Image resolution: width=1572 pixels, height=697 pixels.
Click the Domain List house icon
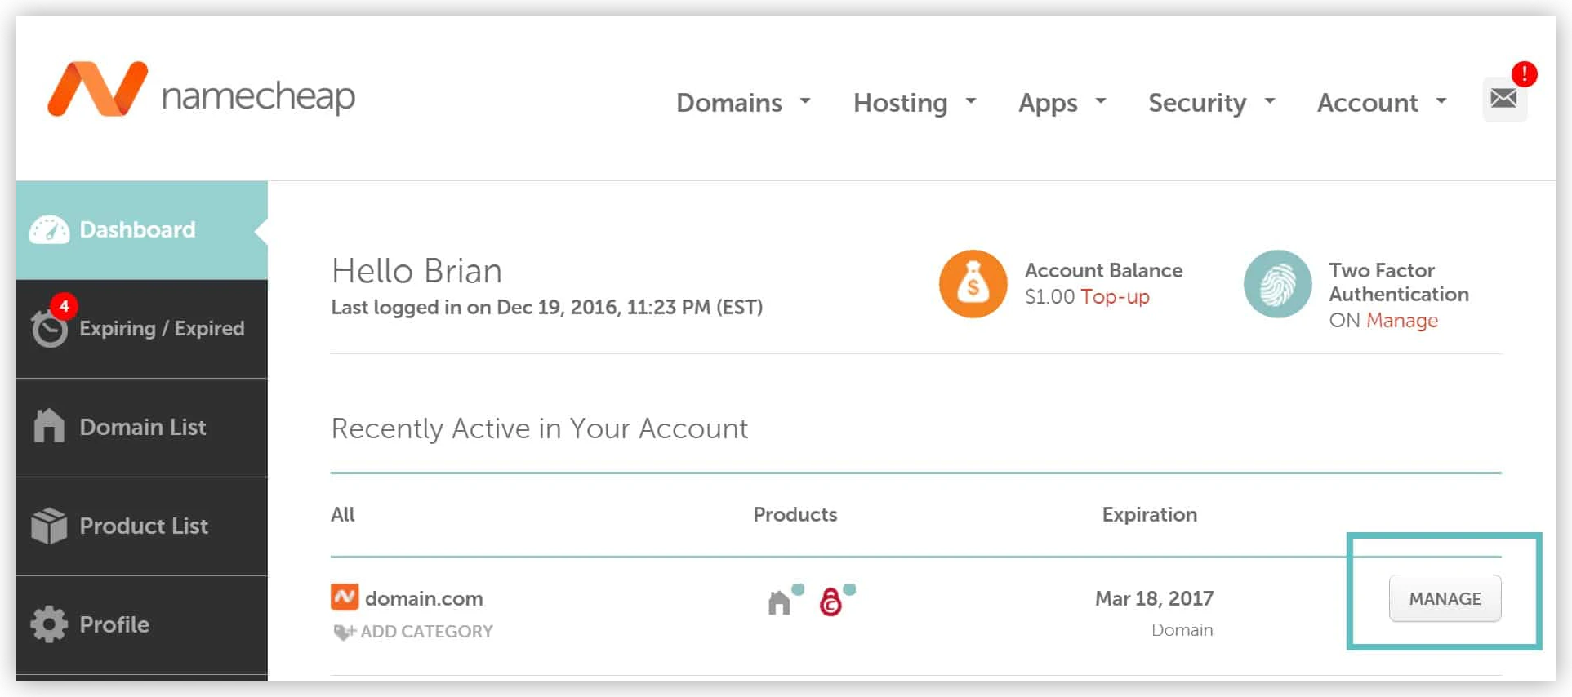click(x=49, y=426)
